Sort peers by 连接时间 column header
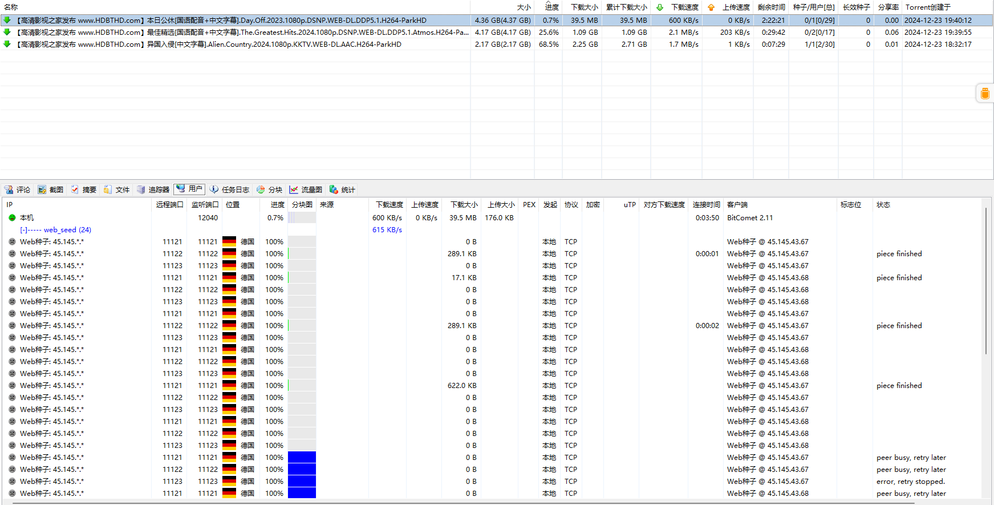 (x=706, y=204)
